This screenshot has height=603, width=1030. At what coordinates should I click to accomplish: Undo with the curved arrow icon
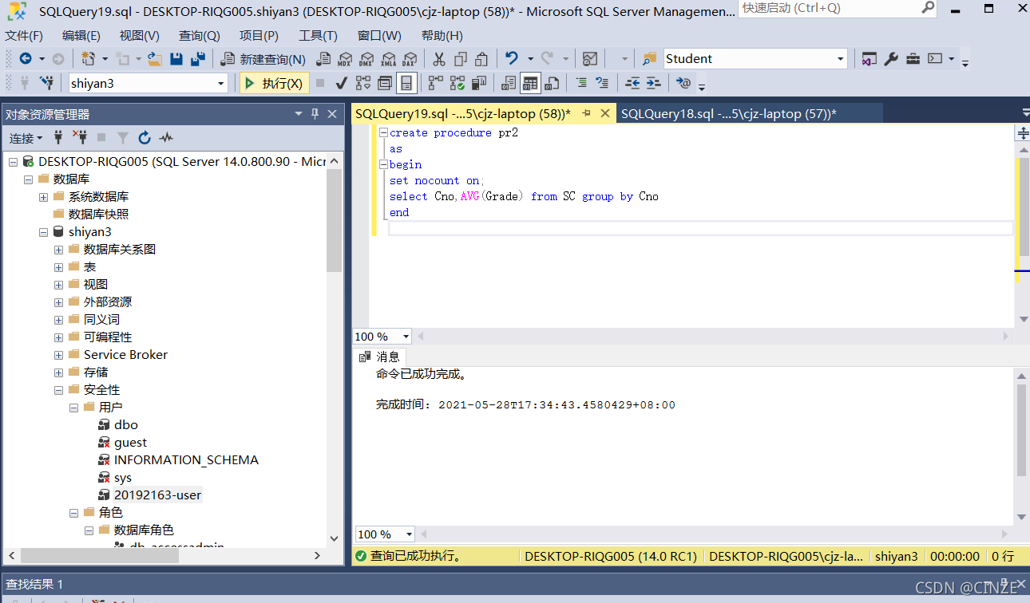click(x=512, y=59)
